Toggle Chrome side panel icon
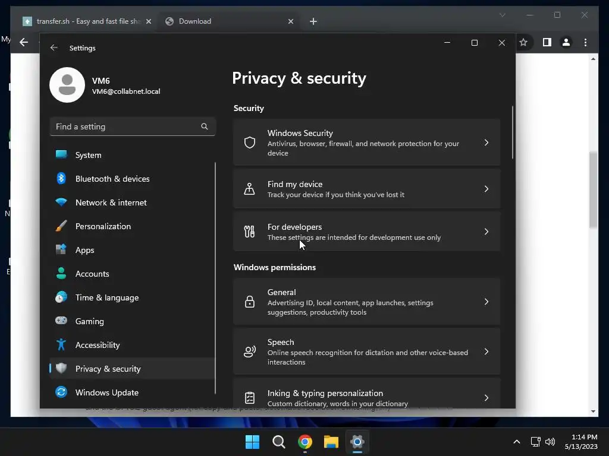Screen dimensions: 609x456 (x=547, y=42)
